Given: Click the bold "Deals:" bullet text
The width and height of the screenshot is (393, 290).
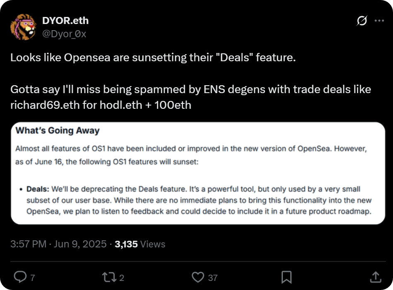Looking at the screenshot, I should pos(38,189).
